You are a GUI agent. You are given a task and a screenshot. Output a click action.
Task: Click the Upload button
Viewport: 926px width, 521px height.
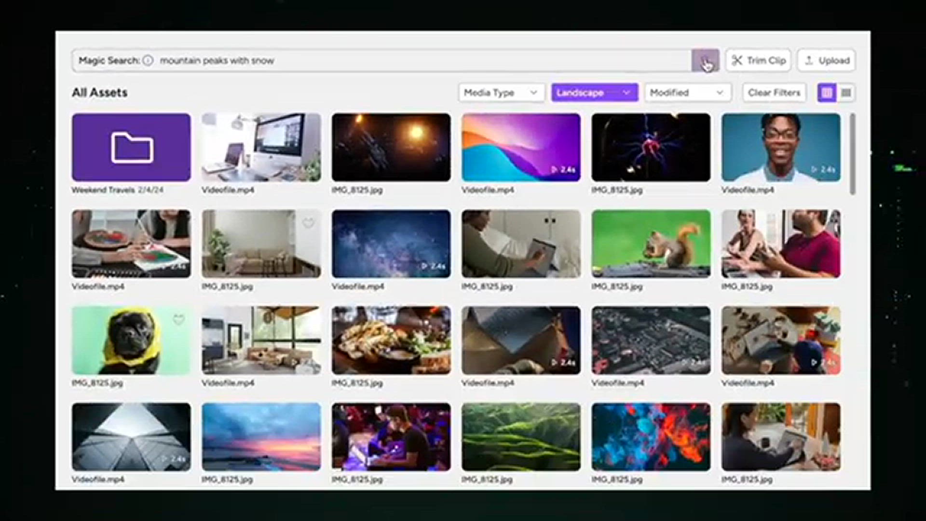(x=827, y=61)
